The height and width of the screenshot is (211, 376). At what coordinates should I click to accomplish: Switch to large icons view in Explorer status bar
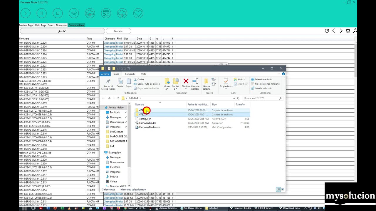click(283, 190)
